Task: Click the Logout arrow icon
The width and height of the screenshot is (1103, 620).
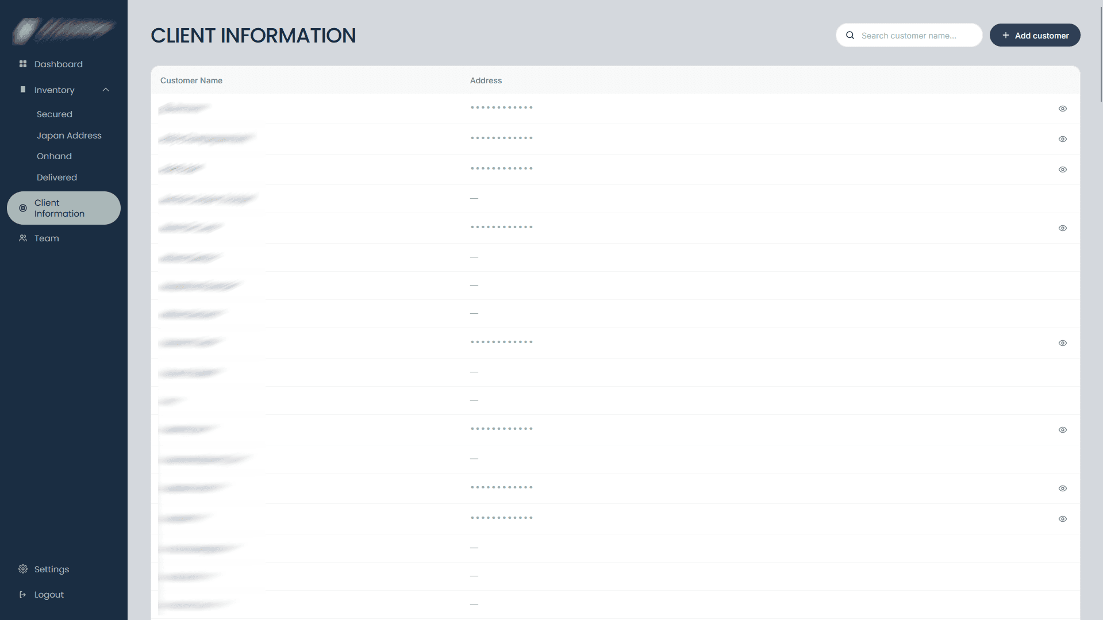Action: point(23,595)
